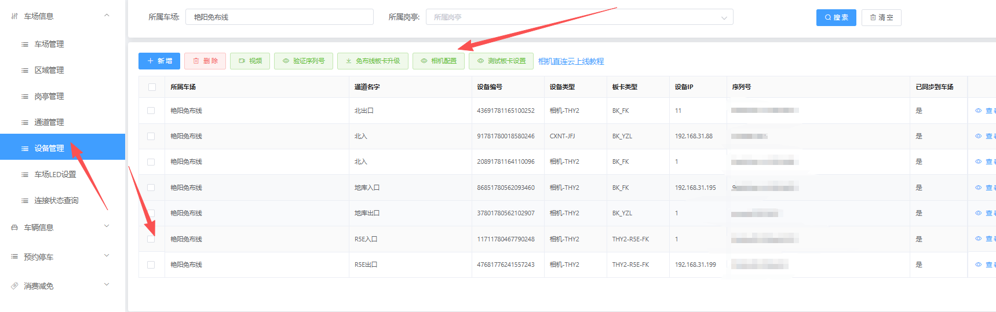The height and width of the screenshot is (312, 996).
Task: Expand the 消费减免 group chevron
Action: pos(107,285)
